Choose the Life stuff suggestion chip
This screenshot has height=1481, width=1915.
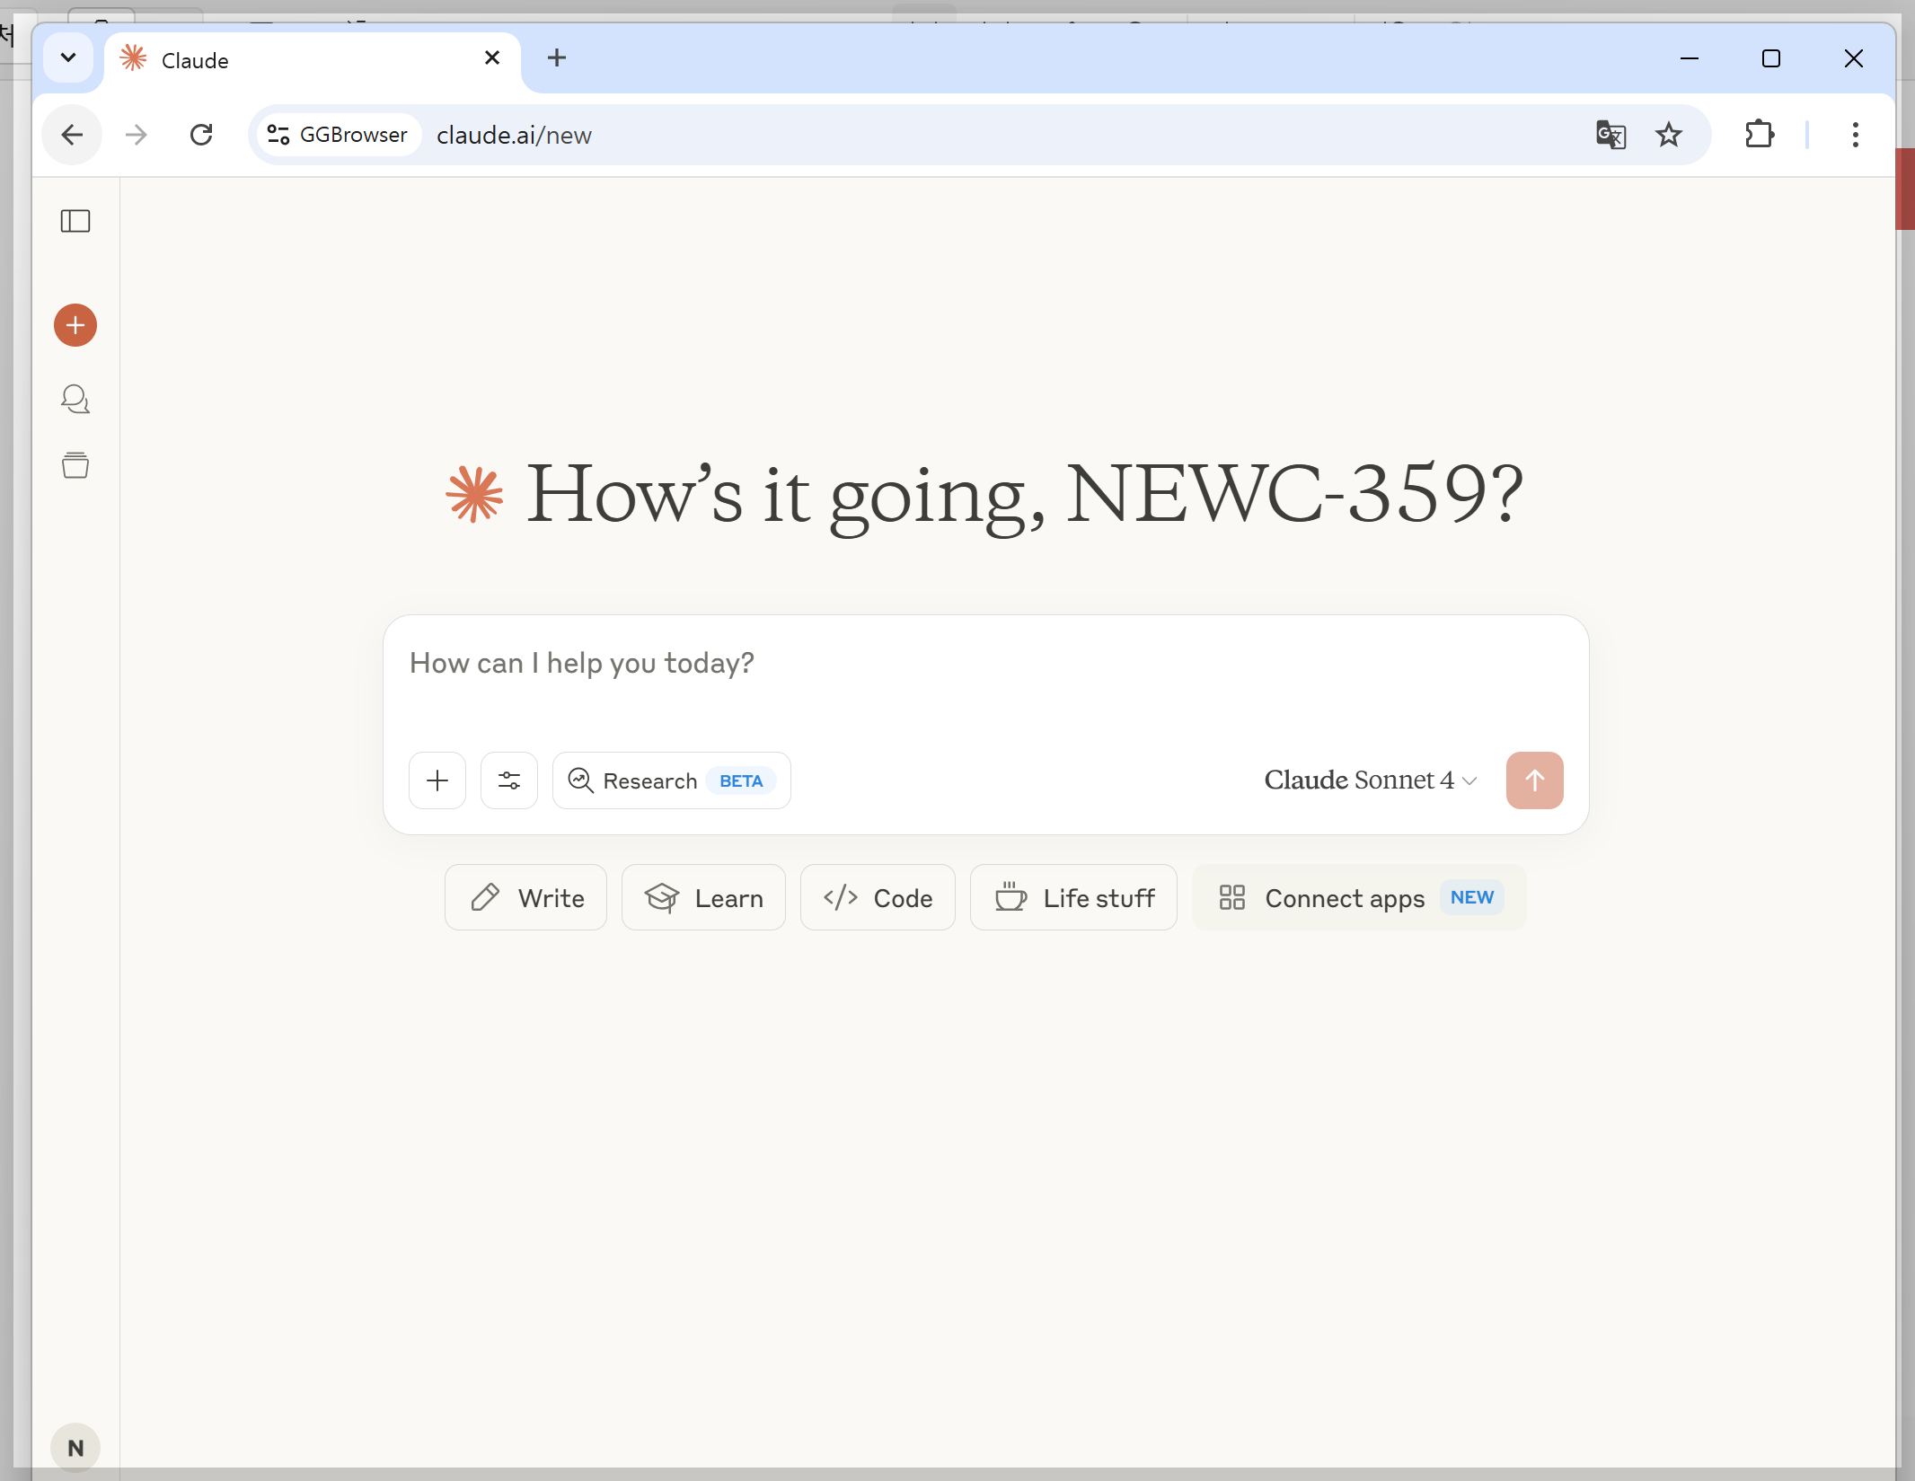pos(1073,897)
